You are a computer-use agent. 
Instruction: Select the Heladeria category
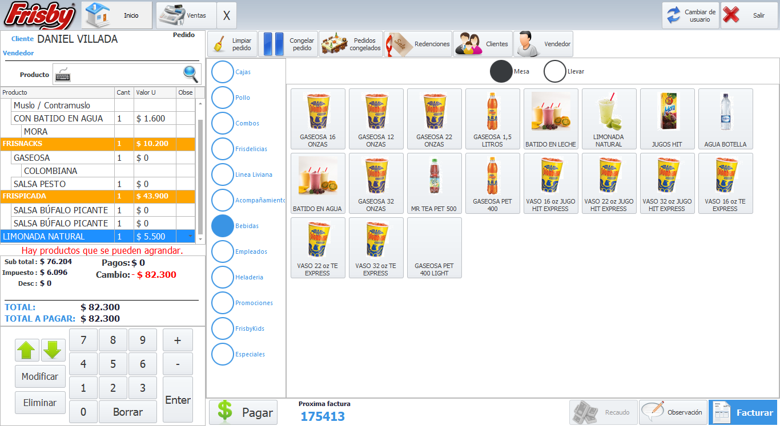[223, 277]
